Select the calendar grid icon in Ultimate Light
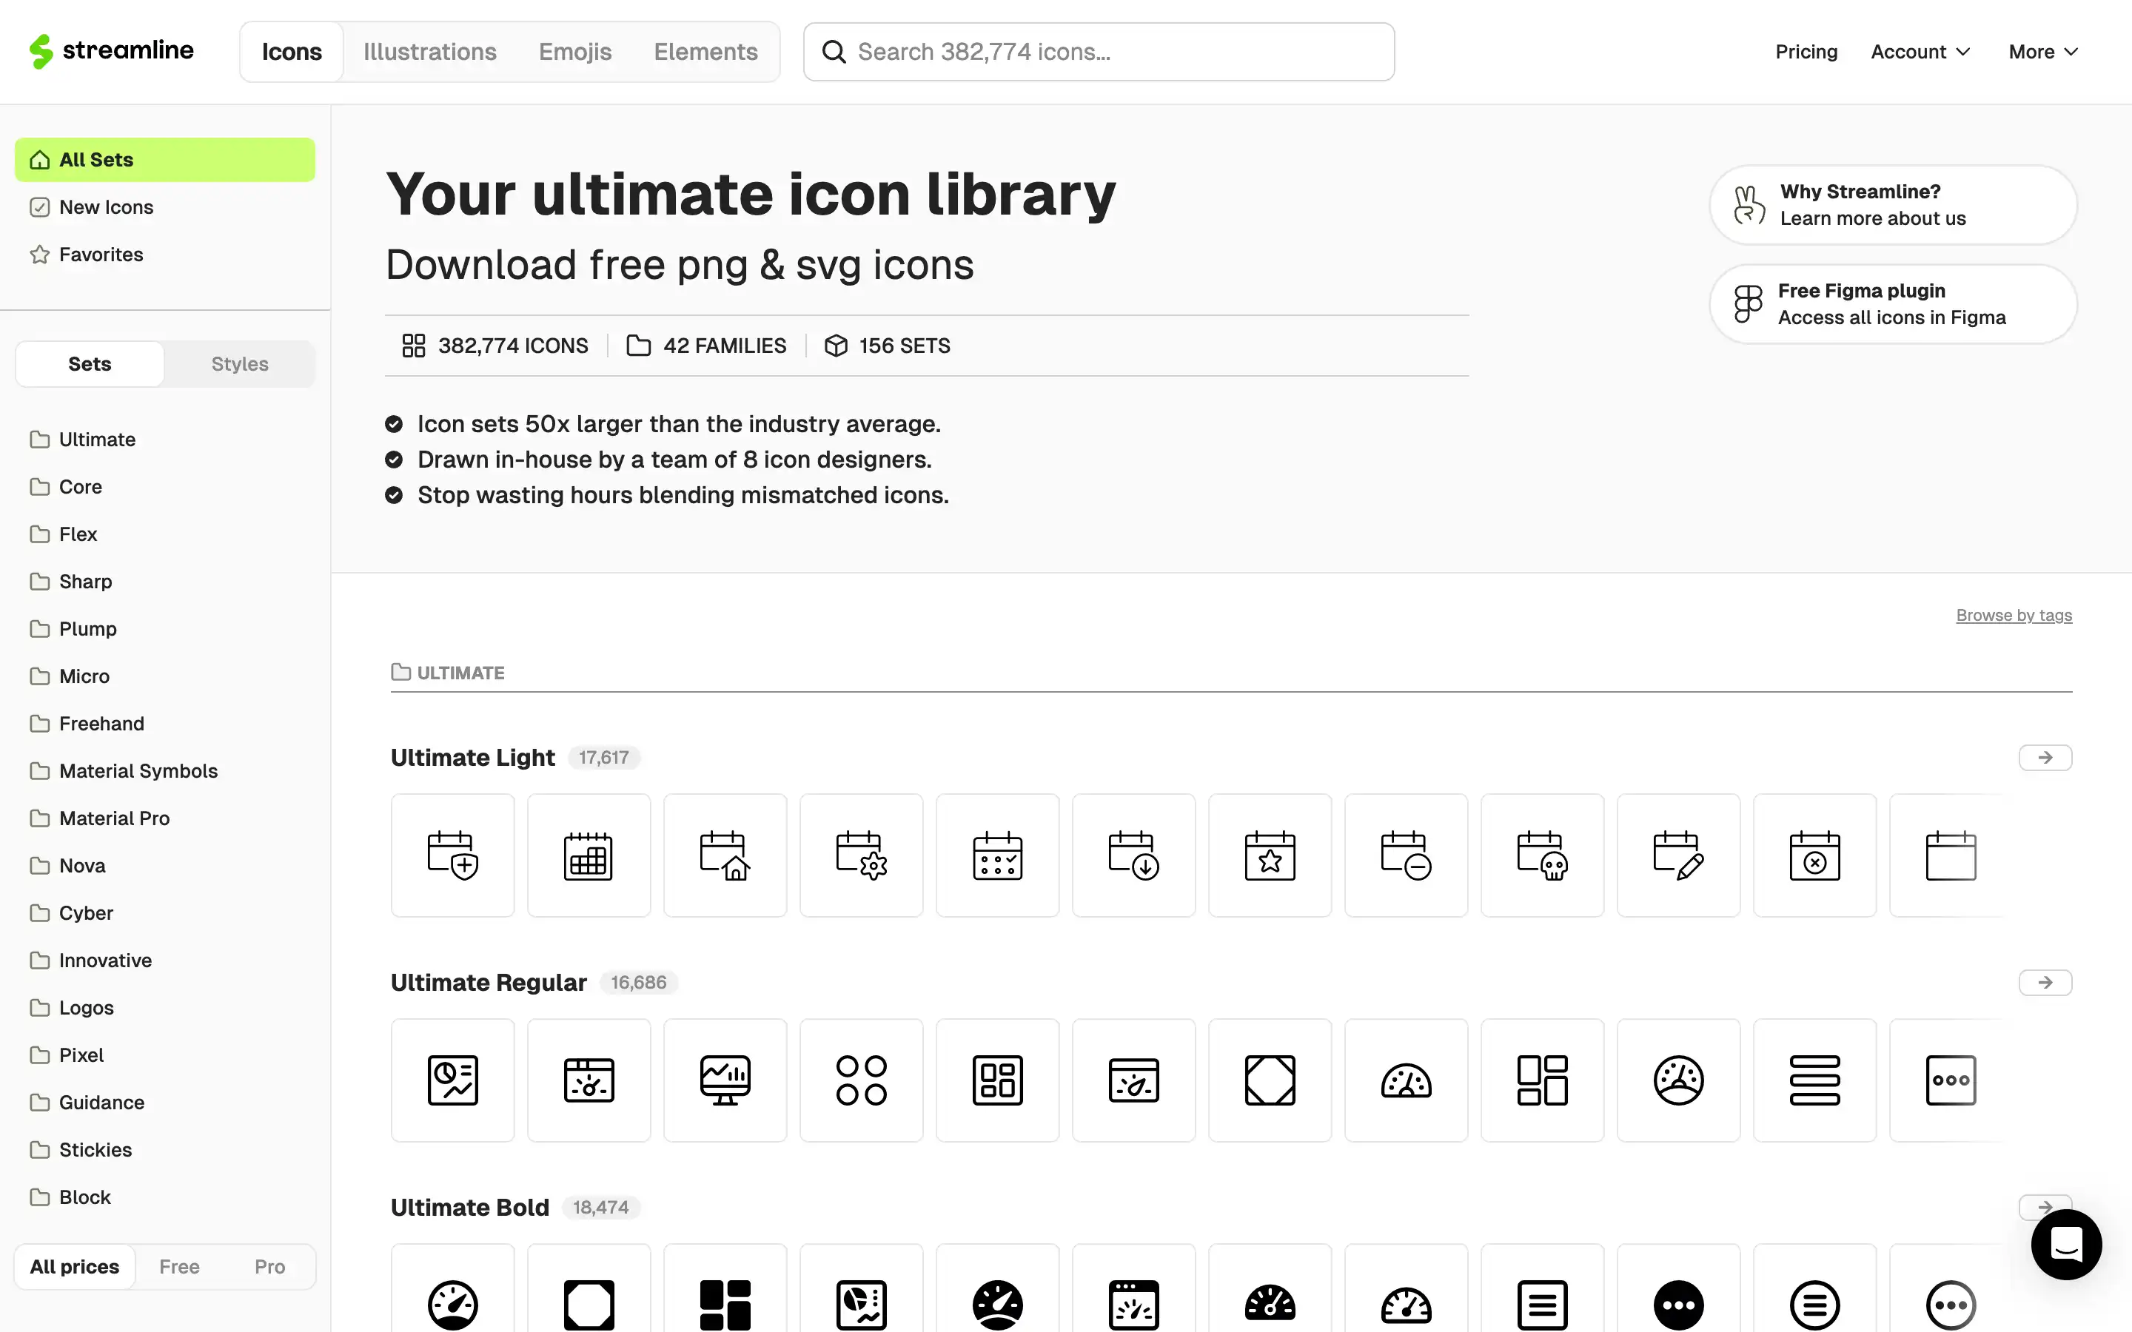 (x=589, y=855)
